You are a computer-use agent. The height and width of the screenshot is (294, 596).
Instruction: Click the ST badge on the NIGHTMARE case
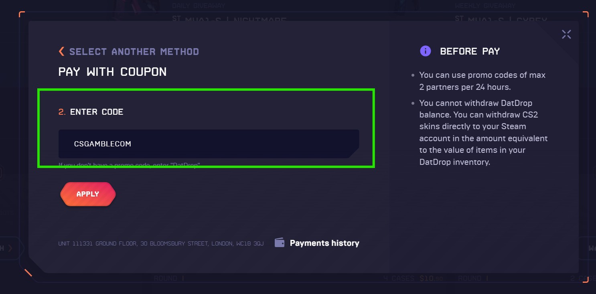pos(176,18)
